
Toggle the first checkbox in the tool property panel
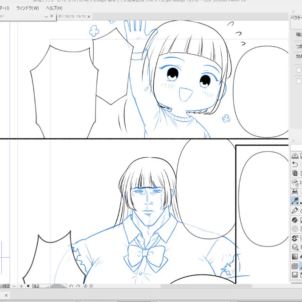(x=298, y=70)
